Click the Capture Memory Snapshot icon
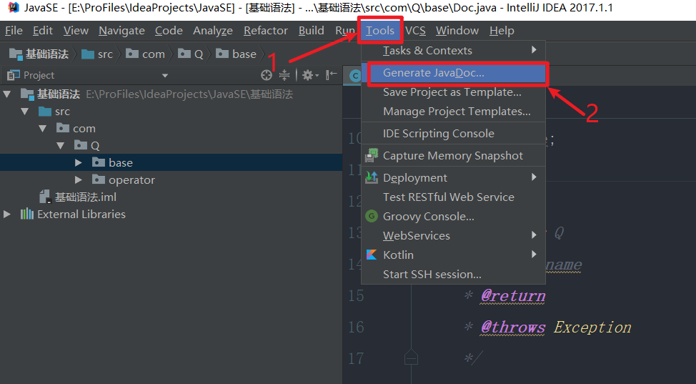 (372, 156)
